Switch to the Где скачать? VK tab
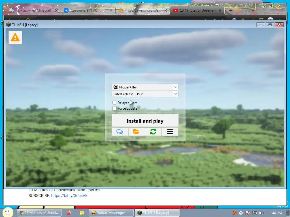290x217 pixels. [84, 10]
